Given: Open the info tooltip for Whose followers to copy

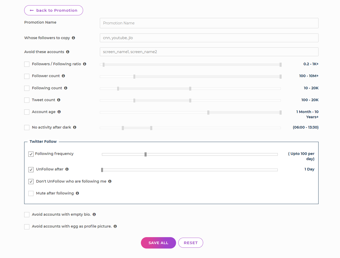Looking at the screenshot, I should click(x=74, y=38).
